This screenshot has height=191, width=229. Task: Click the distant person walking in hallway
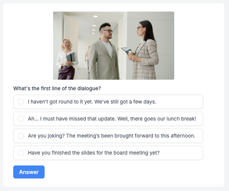pos(87,59)
